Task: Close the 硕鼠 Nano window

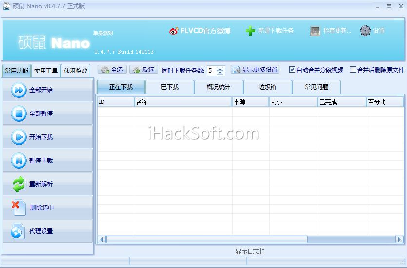Action: [x=401, y=6]
